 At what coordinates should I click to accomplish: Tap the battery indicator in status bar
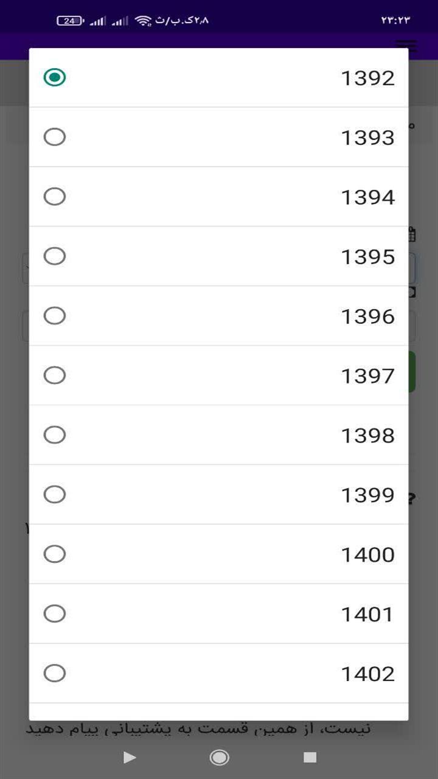coord(70,21)
